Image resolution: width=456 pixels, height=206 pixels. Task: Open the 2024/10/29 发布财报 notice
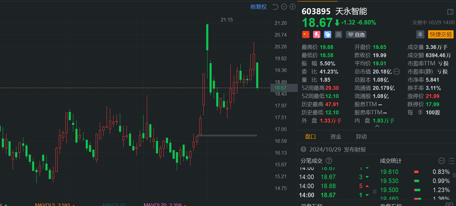tap(338, 149)
